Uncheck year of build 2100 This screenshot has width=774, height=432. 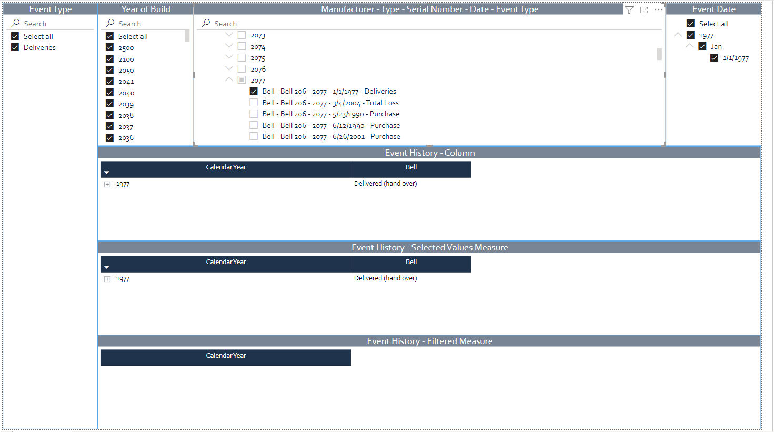tap(109, 59)
